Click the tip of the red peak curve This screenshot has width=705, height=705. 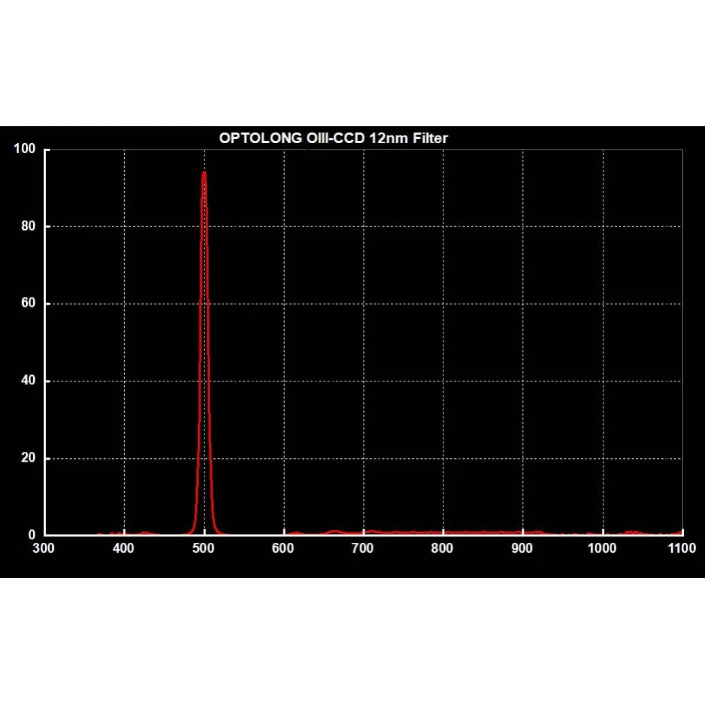pyautogui.click(x=204, y=171)
